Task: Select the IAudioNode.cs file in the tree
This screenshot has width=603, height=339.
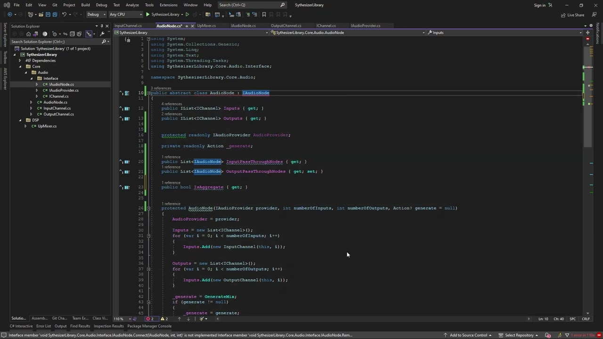Action: [61, 84]
